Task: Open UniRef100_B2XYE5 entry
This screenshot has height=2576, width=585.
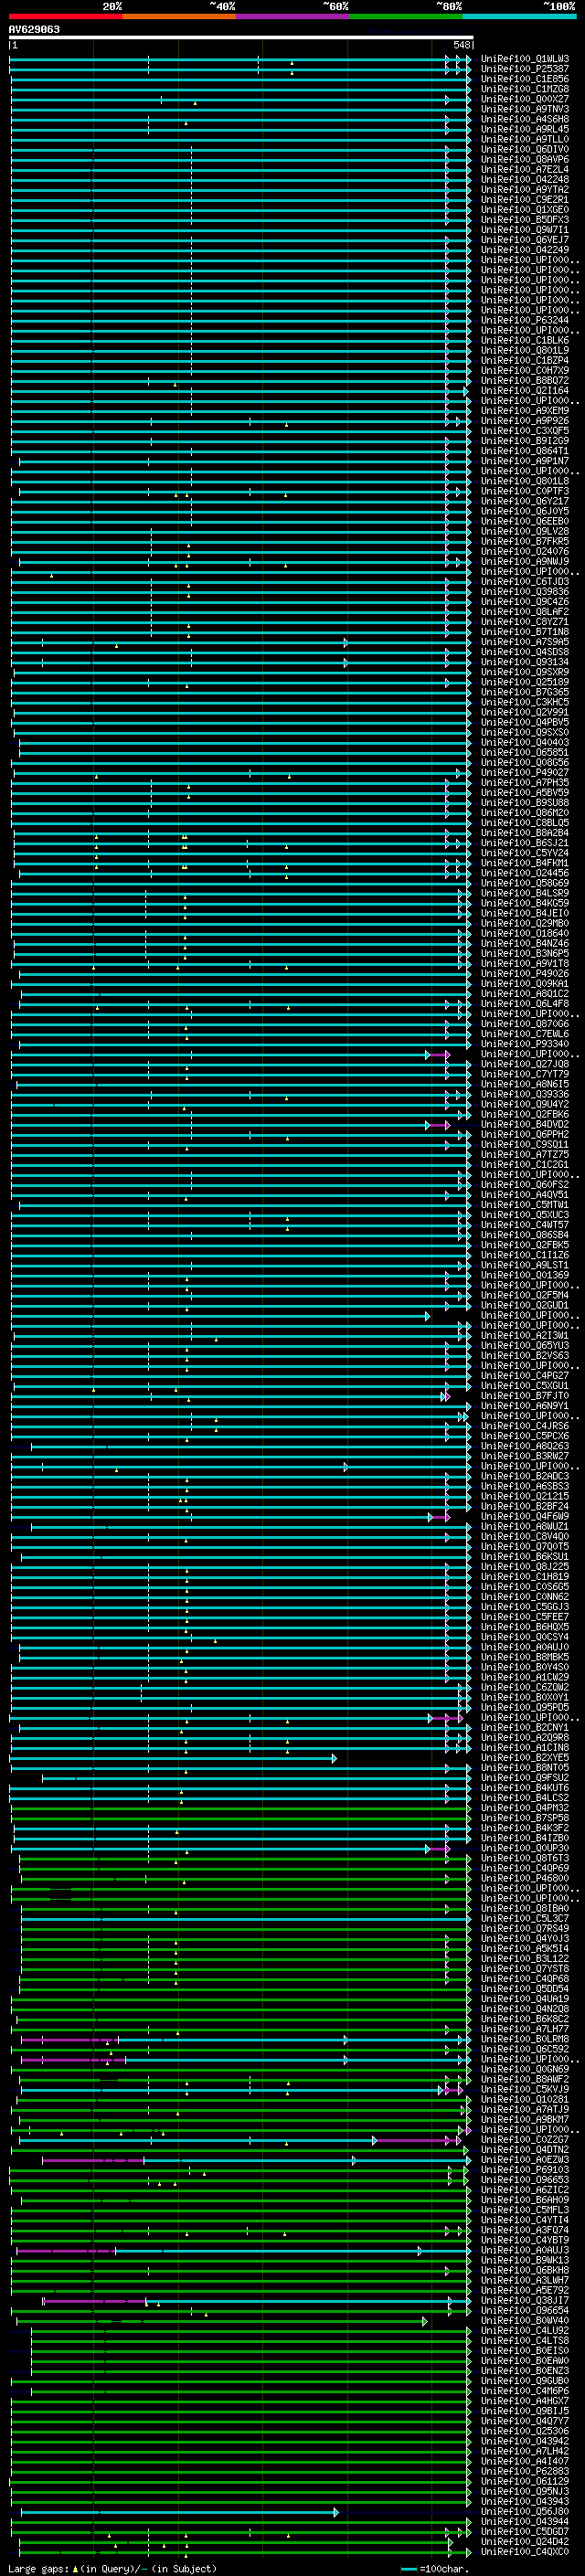Action: [x=525, y=1757]
